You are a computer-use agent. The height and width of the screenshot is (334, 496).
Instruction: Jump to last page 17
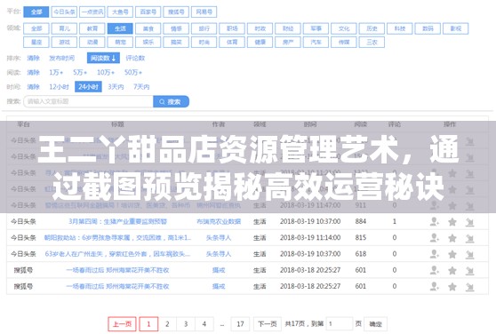(240, 324)
